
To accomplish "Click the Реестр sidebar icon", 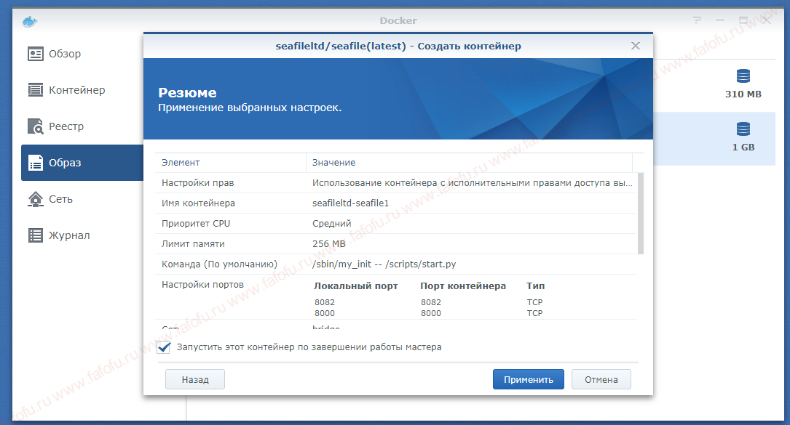I will tap(35, 126).
